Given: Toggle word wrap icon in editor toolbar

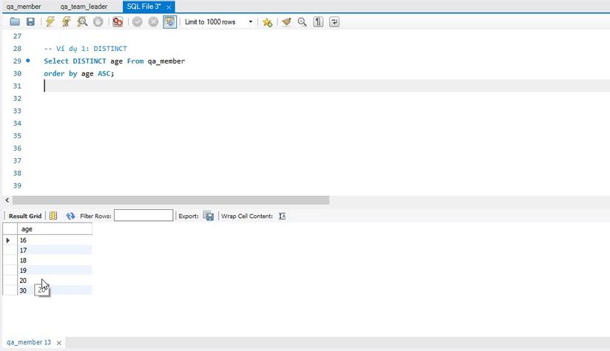Looking at the screenshot, I should coord(334,21).
